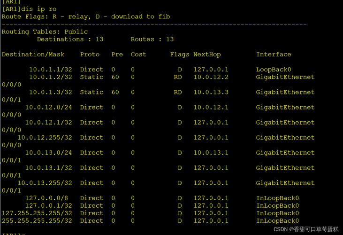The image size is (343, 235).
Task: Select destination 10.0.1.3/32
Action: 51,92
